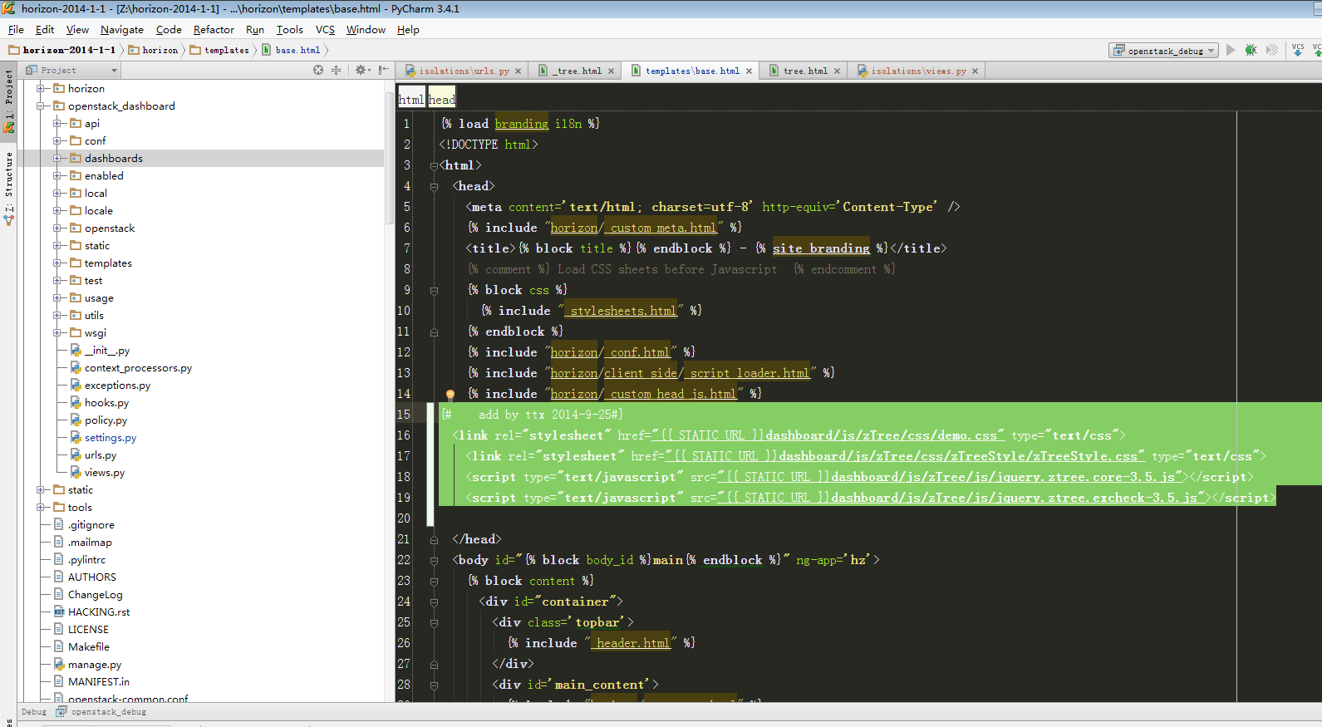Select urls.py in project tree

tap(100, 455)
